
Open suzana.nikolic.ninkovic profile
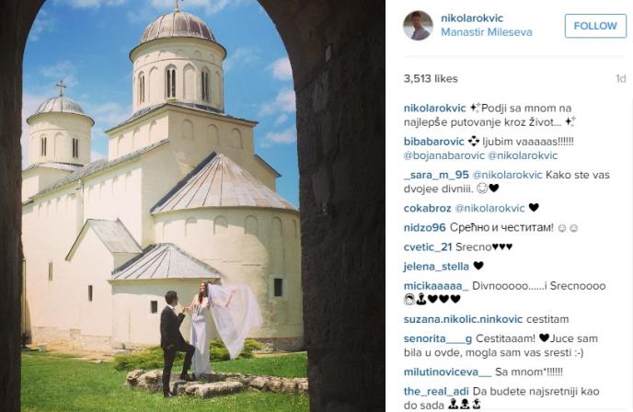(464, 319)
